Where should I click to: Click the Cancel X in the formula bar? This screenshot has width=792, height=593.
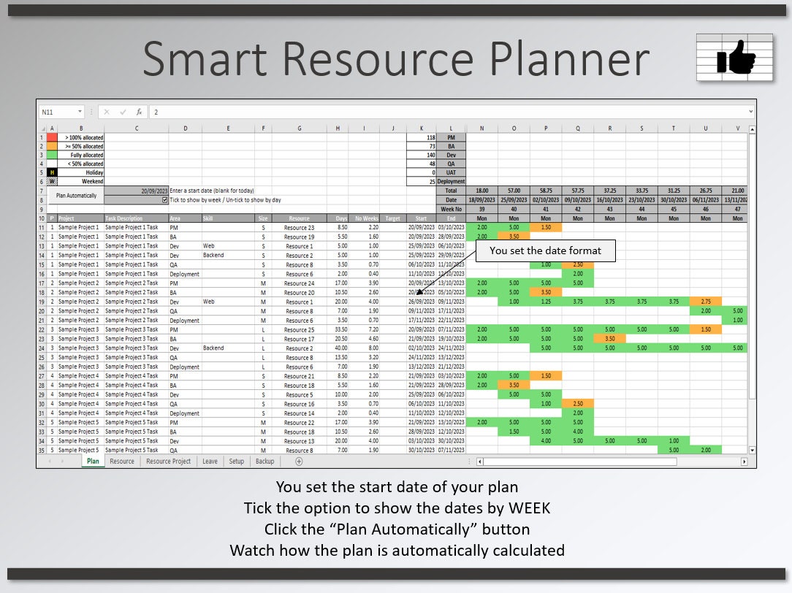click(107, 112)
